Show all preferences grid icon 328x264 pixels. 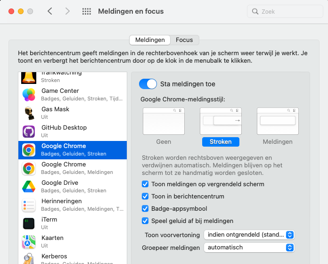86,11
